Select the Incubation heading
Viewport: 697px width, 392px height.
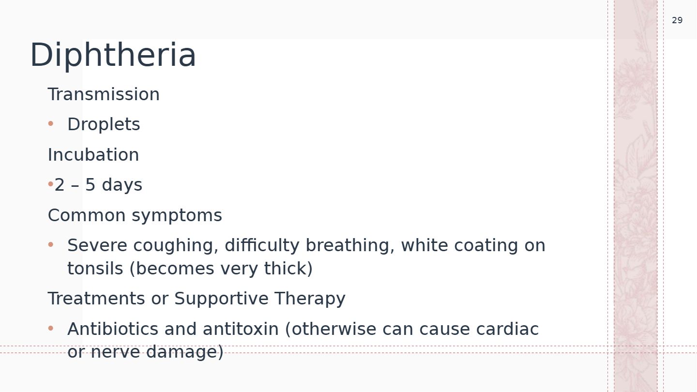tap(93, 155)
